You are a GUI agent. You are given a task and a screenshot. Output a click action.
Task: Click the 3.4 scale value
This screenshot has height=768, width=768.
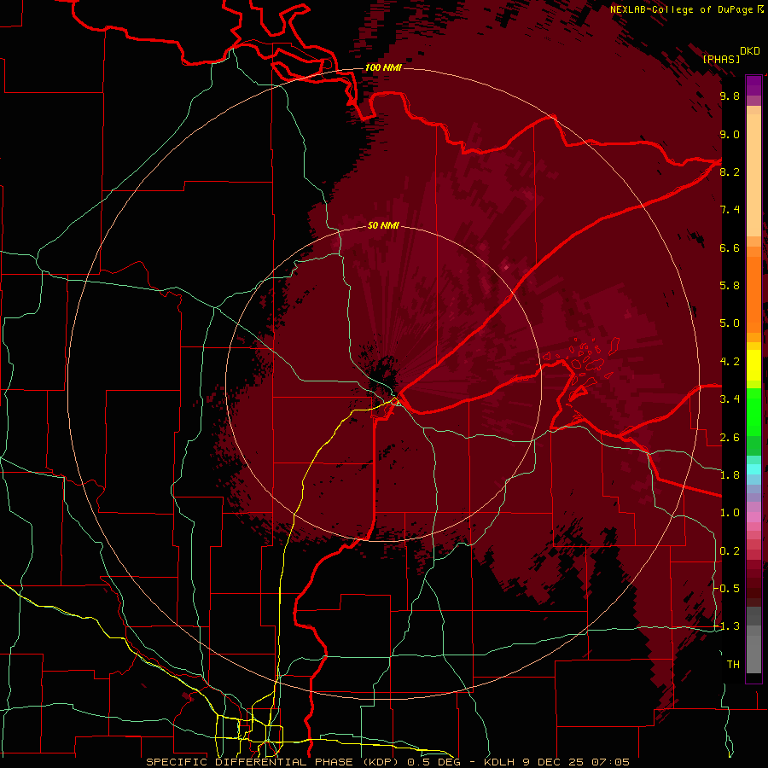730,399
